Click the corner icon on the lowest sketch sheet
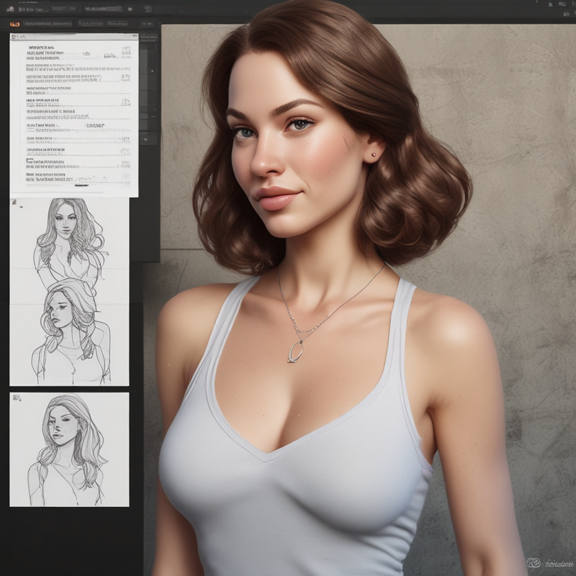The height and width of the screenshot is (576, 576). pyautogui.click(x=16, y=397)
